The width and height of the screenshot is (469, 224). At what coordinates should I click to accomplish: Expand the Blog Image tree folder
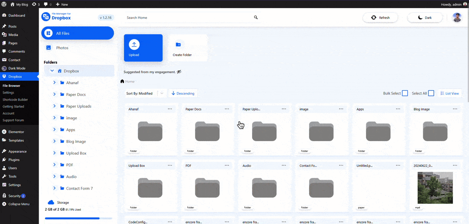point(54,141)
